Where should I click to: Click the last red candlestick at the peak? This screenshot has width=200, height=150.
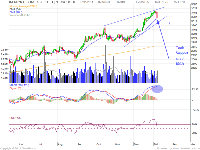tap(157, 15)
